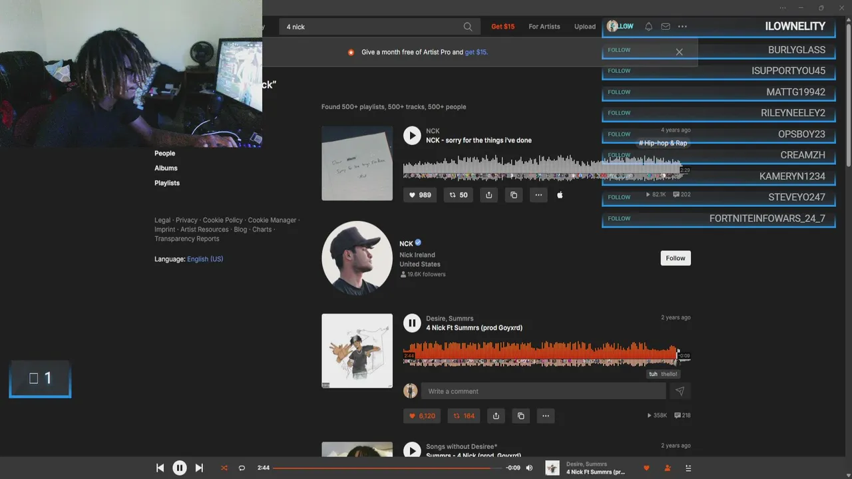The width and height of the screenshot is (852, 479).
Task: Click Get $15 in header
Action: (503, 27)
